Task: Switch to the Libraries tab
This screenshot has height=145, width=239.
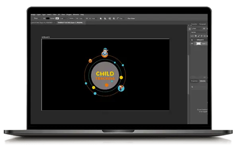Action: (203, 81)
